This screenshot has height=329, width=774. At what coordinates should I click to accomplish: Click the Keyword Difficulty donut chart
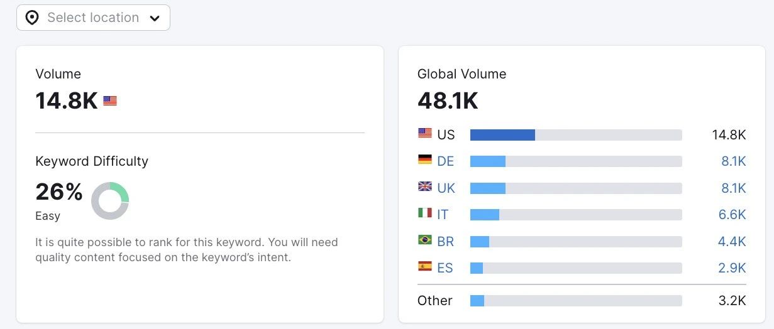tap(110, 201)
